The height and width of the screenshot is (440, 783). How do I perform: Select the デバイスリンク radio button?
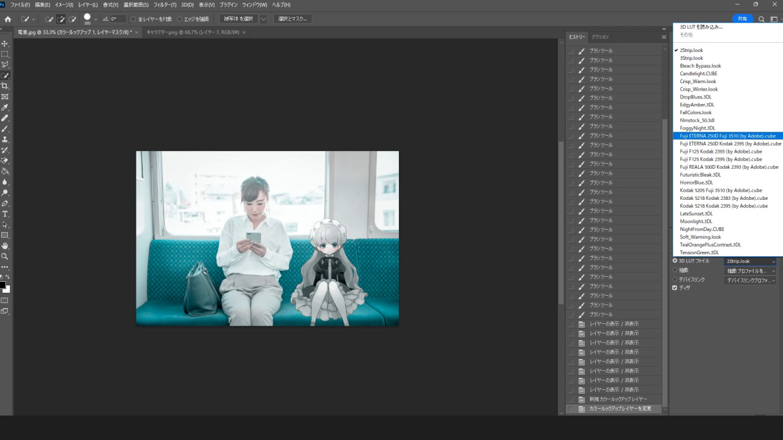click(x=675, y=279)
